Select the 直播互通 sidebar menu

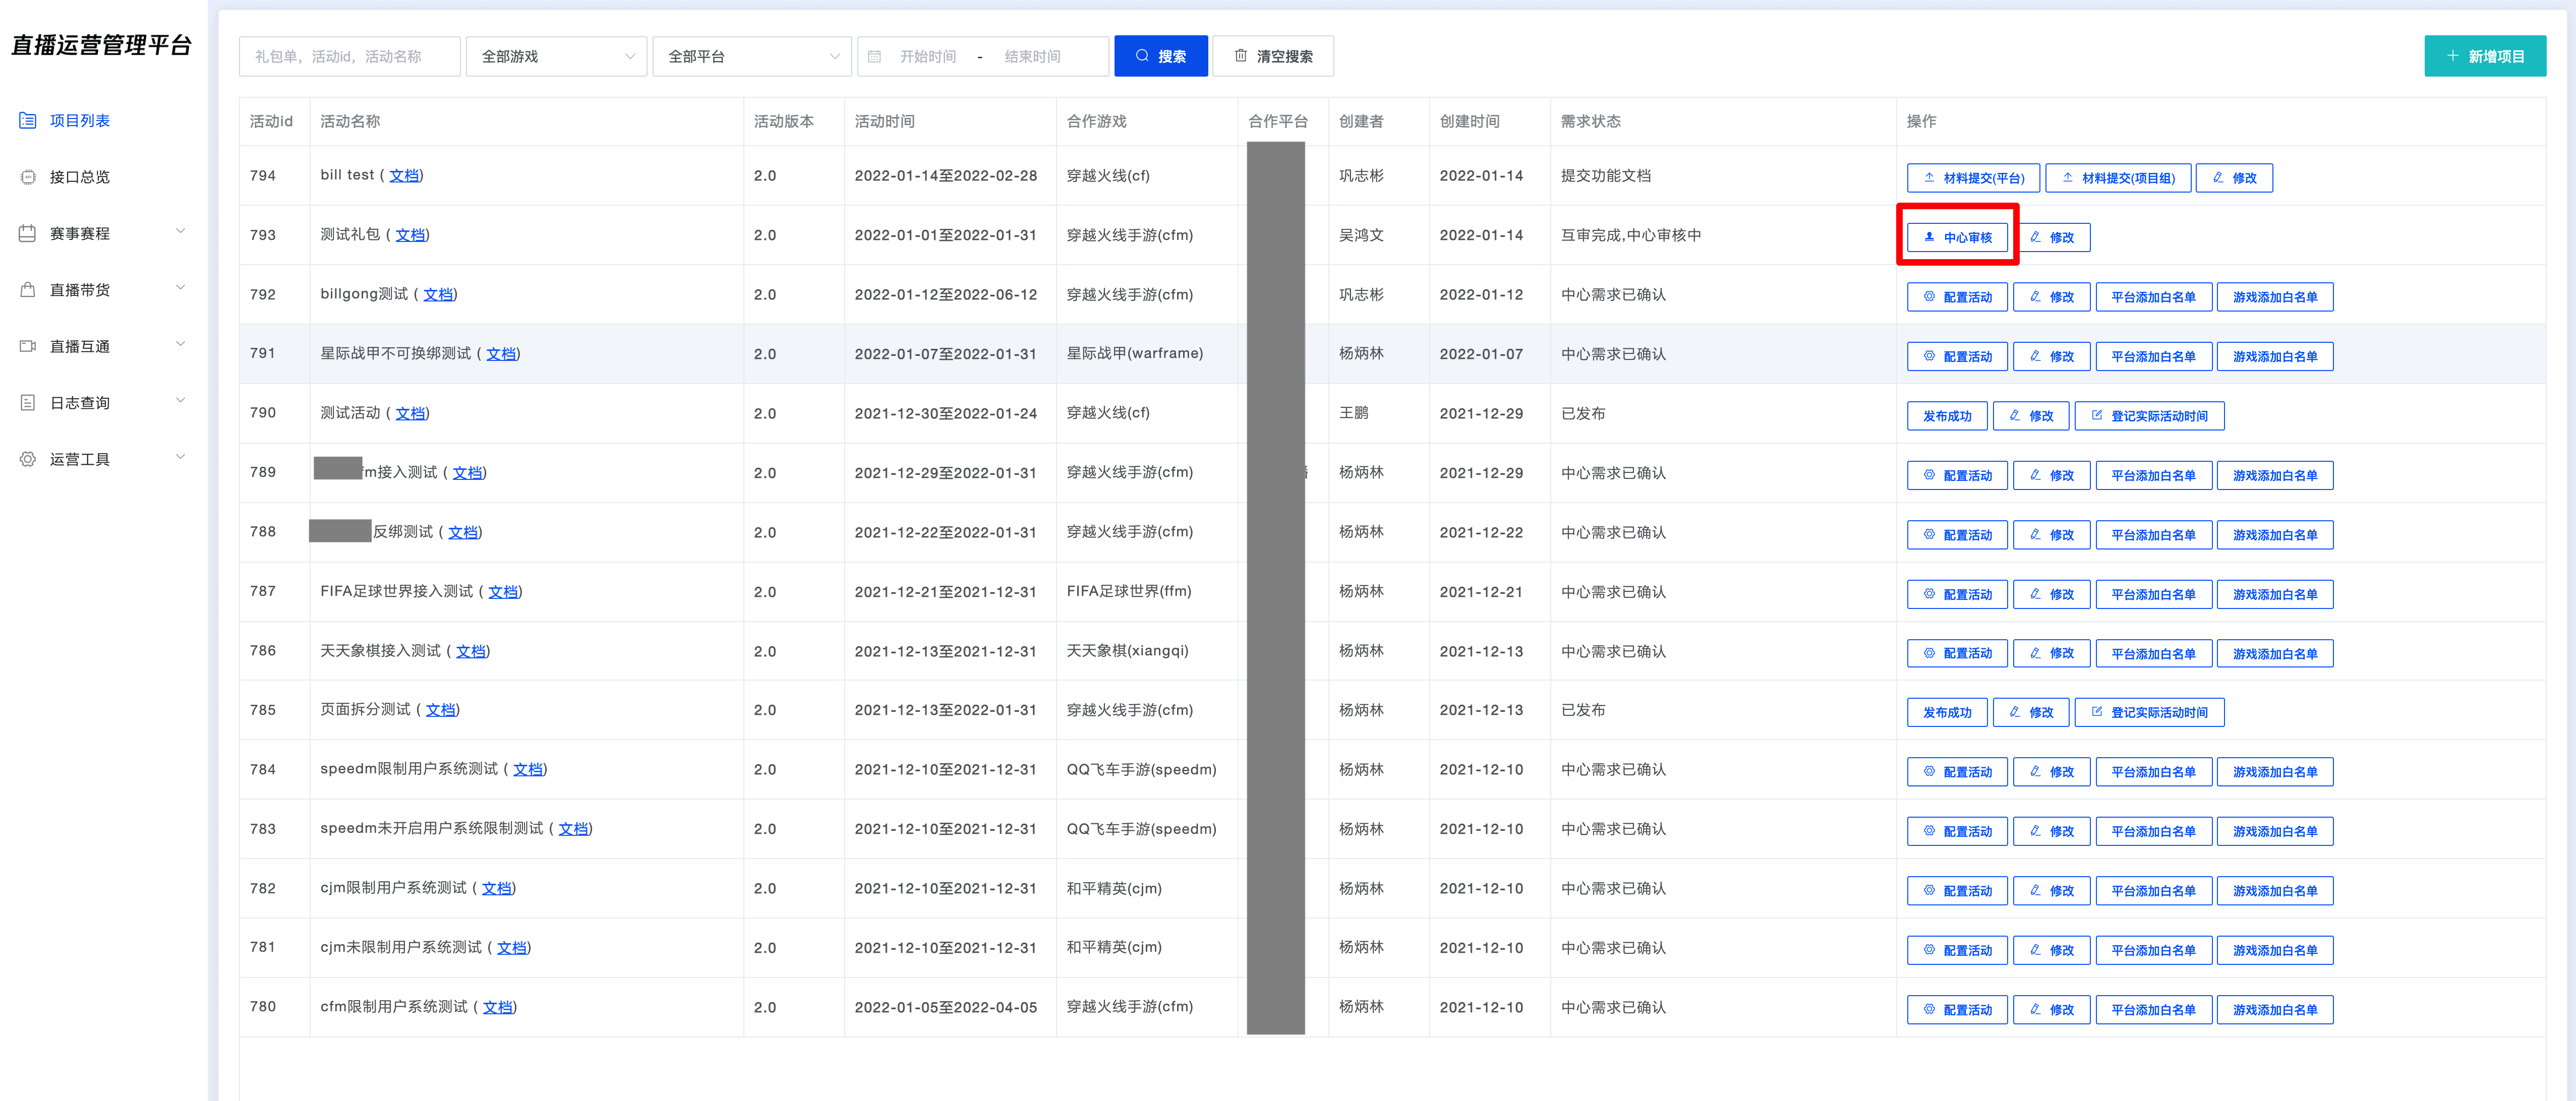click(x=80, y=347)
